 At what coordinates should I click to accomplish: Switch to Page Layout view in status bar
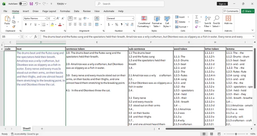pyautogui.click(x=212, y=134)
